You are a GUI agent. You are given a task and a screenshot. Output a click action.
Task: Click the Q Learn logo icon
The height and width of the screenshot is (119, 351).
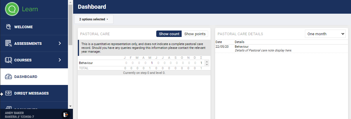[12, 9]
